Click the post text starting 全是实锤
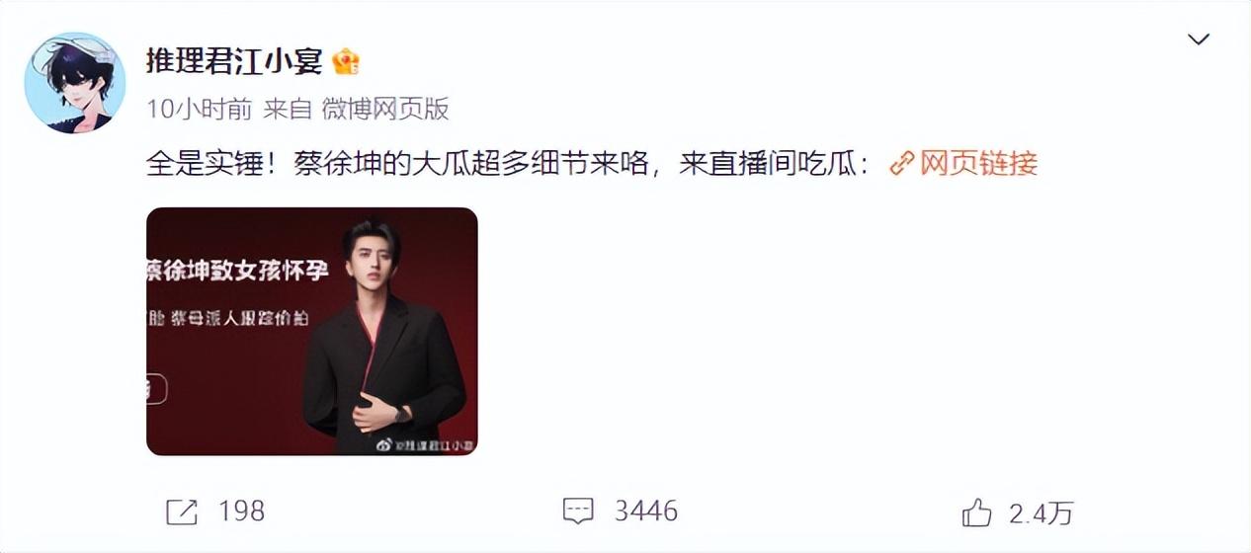The height and width of the screenshot is (553, 1251). (x=508, y=164)
